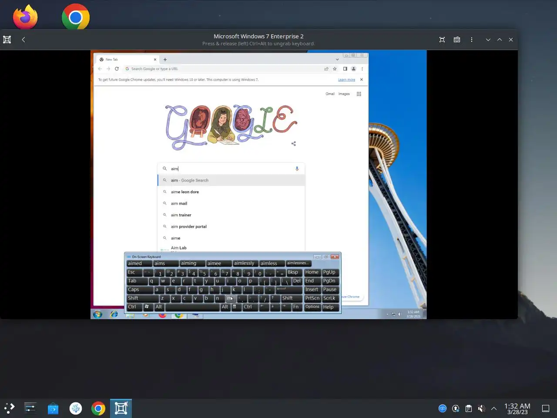Toggle right Shift on on-screen keyboard

pyautogui.click(x=292, y=298)
